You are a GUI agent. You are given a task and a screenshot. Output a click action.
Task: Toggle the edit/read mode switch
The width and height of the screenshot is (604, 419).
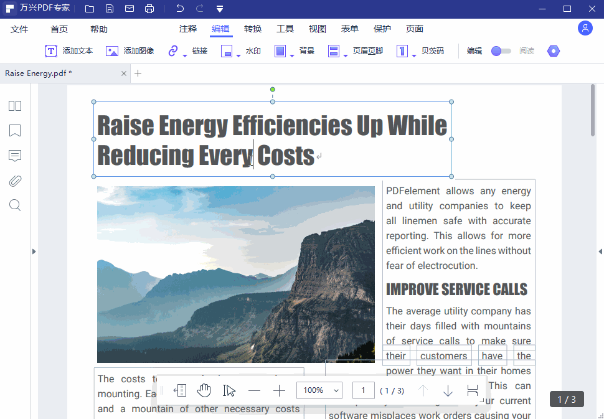click(501, 51)
